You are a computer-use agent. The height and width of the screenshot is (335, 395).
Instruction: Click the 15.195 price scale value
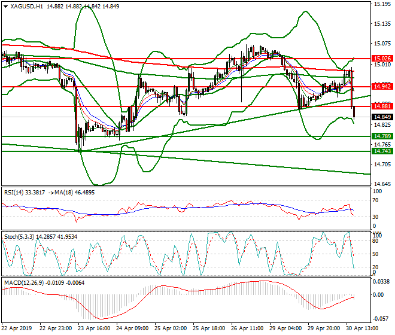(382, 4)
